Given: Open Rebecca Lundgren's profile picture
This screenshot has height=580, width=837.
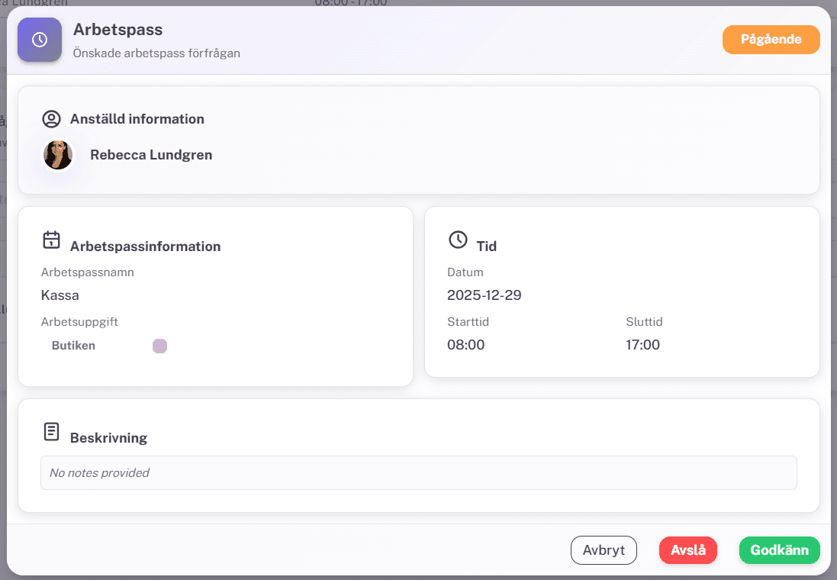Looking at the screenshot, I should pos(58,155).
